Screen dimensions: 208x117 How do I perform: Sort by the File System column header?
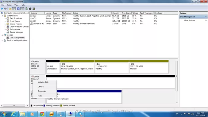67,13
